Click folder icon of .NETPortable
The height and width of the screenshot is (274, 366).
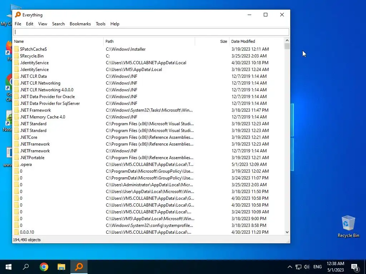[x=16, y=157]
